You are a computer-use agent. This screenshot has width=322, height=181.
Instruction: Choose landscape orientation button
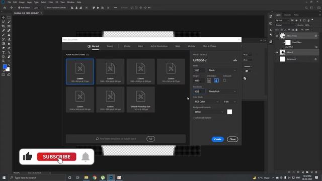click(x=216, y=80)
